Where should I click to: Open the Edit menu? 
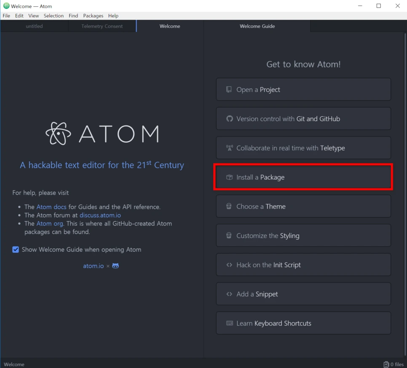(19, 16)
